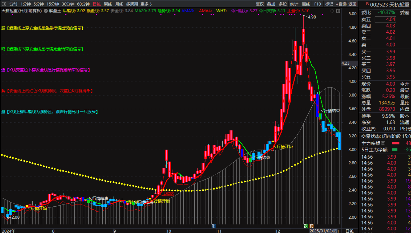Open the indicator dropdown beside 解盘王
Image resolution: width=411 pixels, height=233 pixels.
point(46,11)
